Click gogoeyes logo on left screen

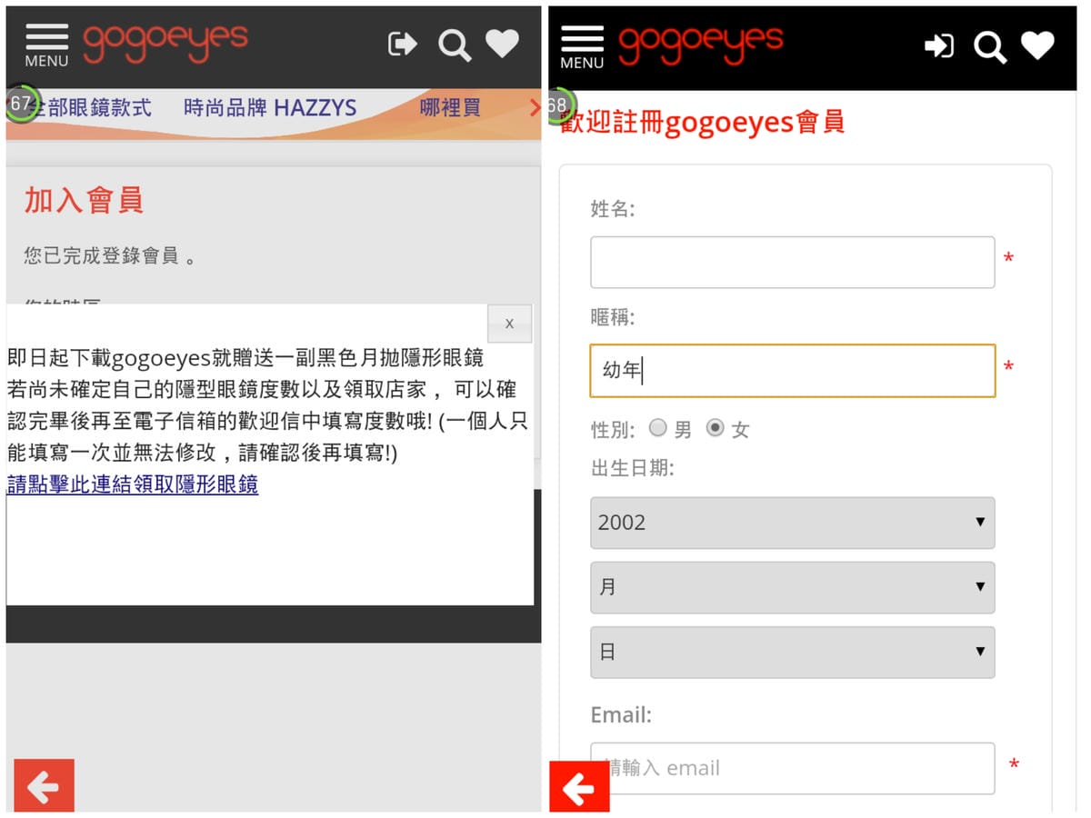(165, 43)
